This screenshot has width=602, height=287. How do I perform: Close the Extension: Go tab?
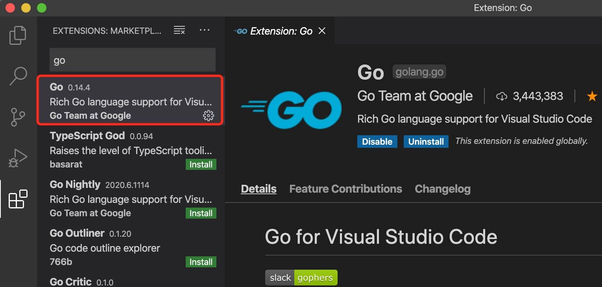(x=322, y=31)
